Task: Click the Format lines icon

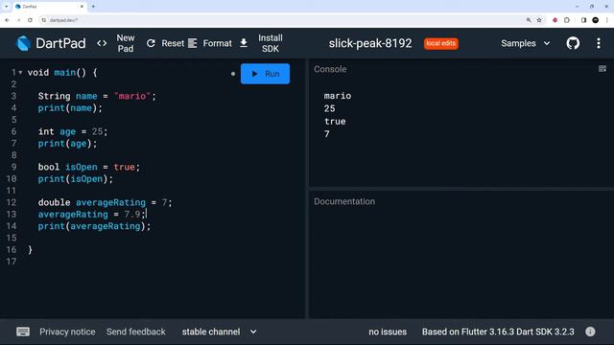Action: (192, 43)
